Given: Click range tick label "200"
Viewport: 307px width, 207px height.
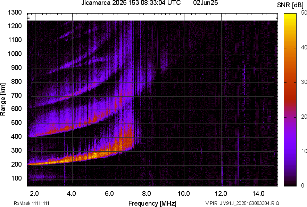Looking at the screenshot, I should [16, 164].
